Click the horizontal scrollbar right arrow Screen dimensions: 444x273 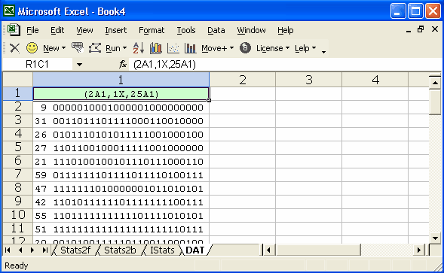[x=418, y=250]
